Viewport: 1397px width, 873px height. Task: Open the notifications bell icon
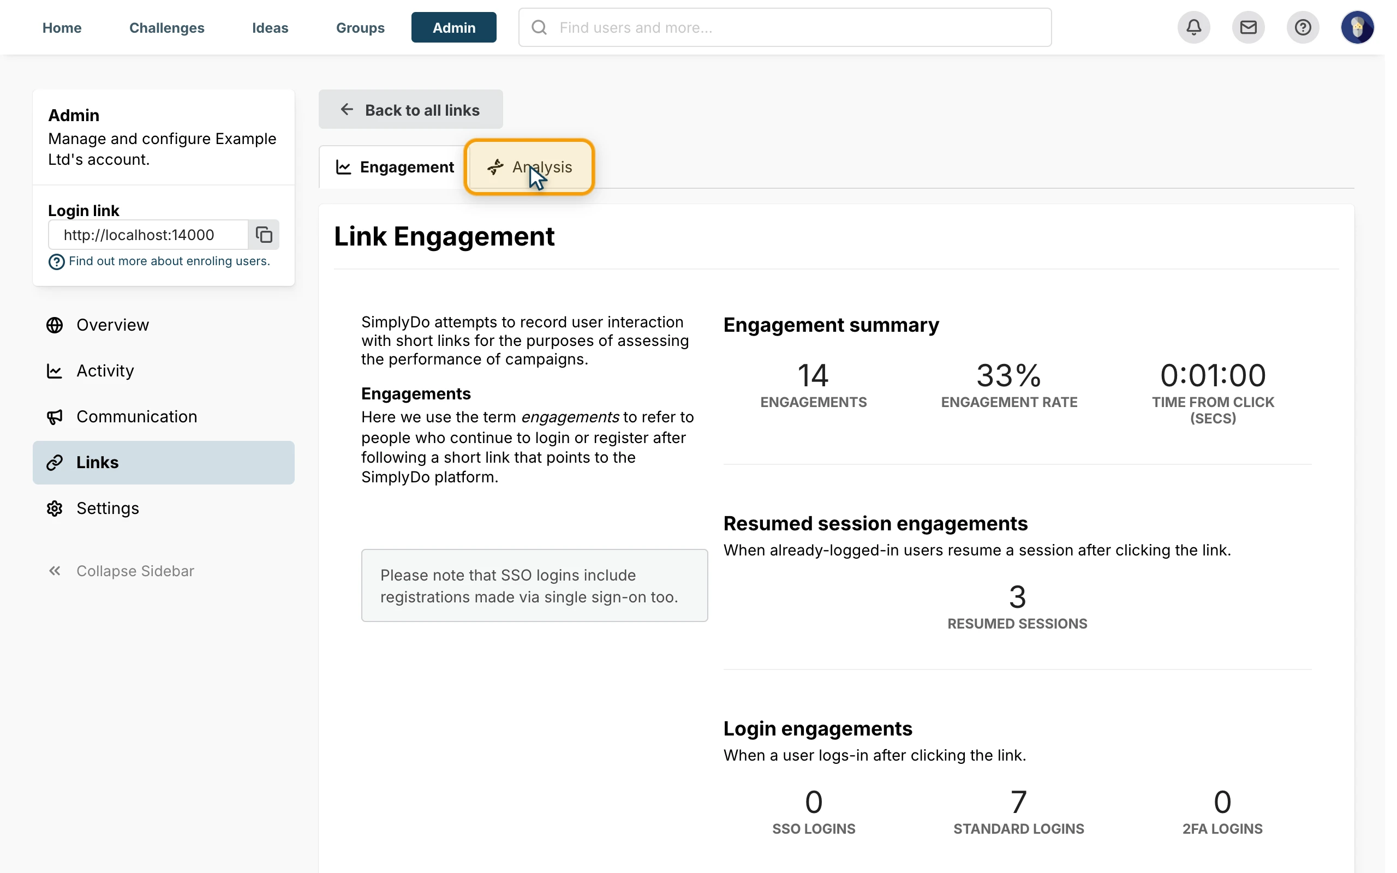point(1193,27)
